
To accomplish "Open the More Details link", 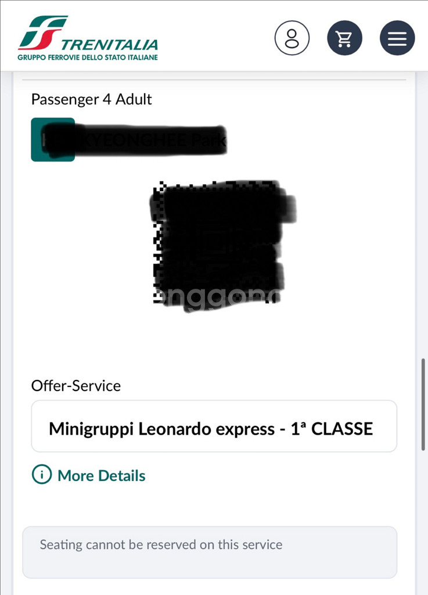I will [101, 475].
